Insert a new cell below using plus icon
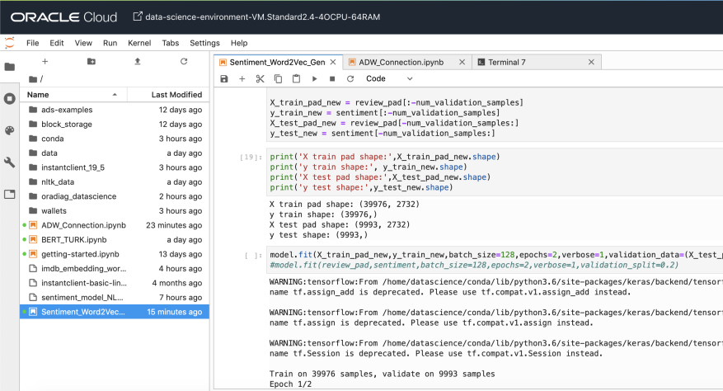 coord(242,78)
